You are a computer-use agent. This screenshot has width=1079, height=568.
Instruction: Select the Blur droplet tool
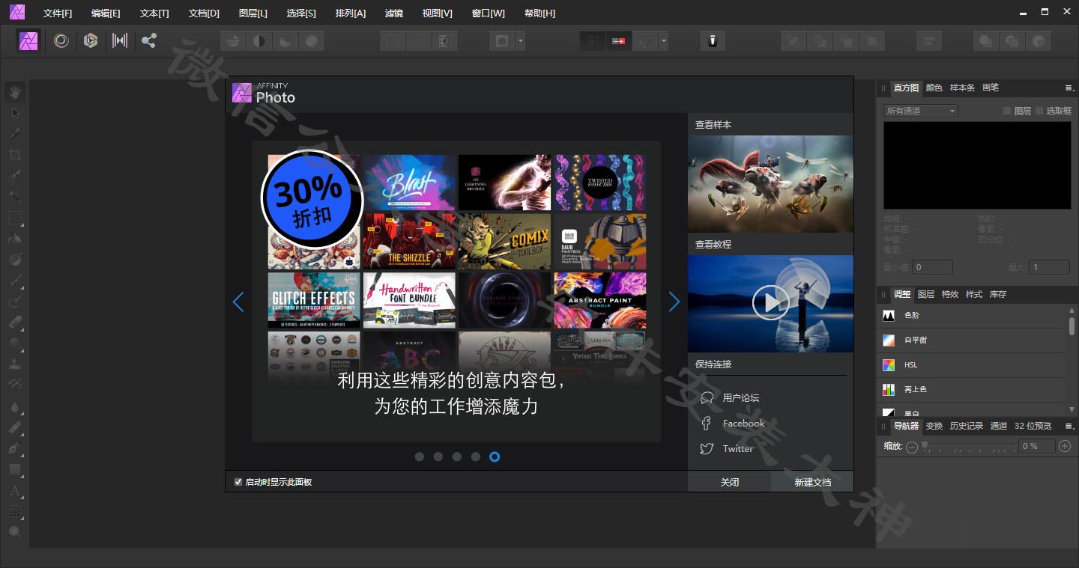click(15, 407)
